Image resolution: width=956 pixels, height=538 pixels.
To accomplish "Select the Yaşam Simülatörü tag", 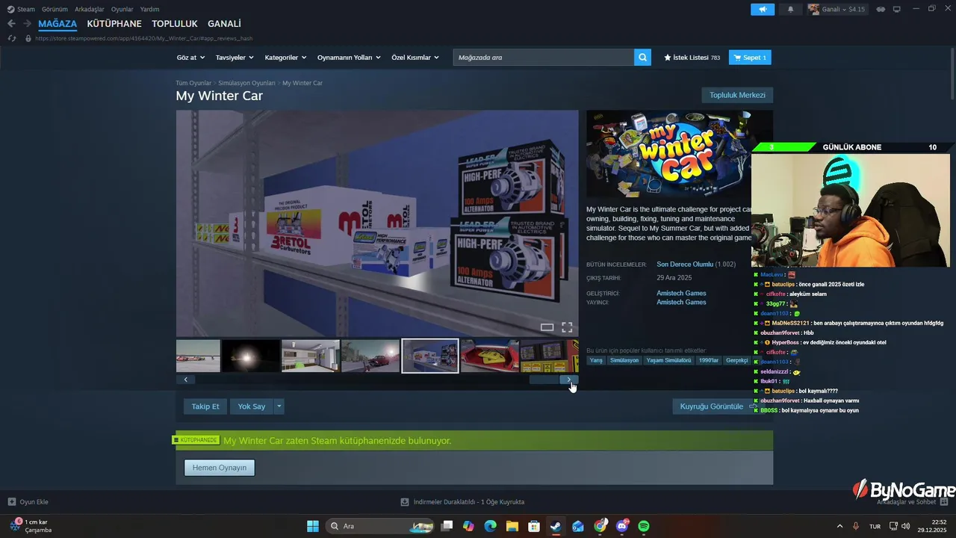I will pos(668,360).
